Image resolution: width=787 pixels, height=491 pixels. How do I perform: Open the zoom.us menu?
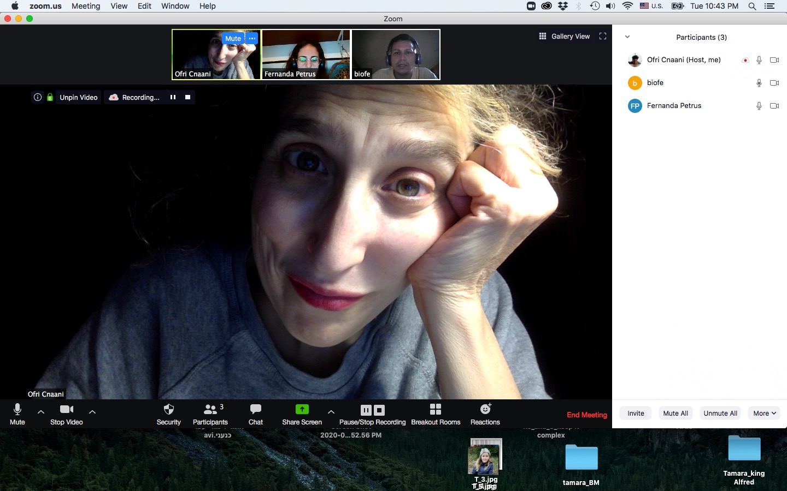(45, 6)
